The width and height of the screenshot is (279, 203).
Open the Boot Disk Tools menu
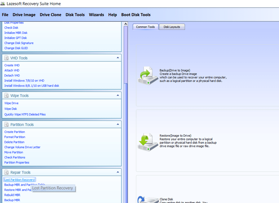pos(136,15)
